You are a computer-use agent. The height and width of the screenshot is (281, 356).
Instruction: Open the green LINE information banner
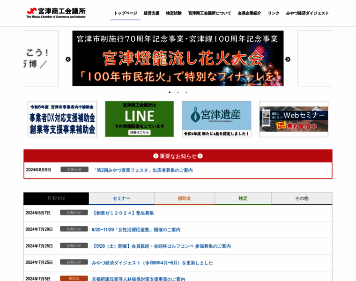coord(140,119)
